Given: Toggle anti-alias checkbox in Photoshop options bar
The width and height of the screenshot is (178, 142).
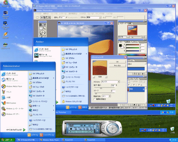Looking at the screenshot, I should 67,18.
